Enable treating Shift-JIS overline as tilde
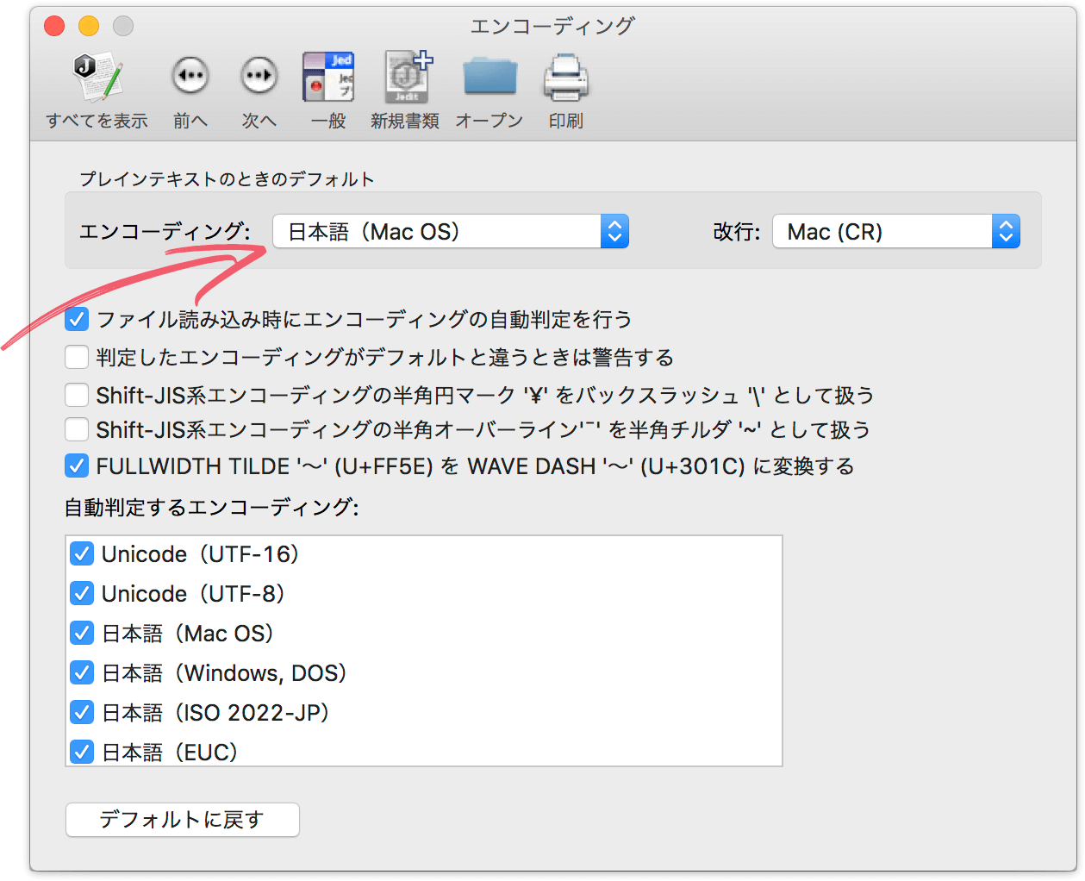 coord(77,429)
